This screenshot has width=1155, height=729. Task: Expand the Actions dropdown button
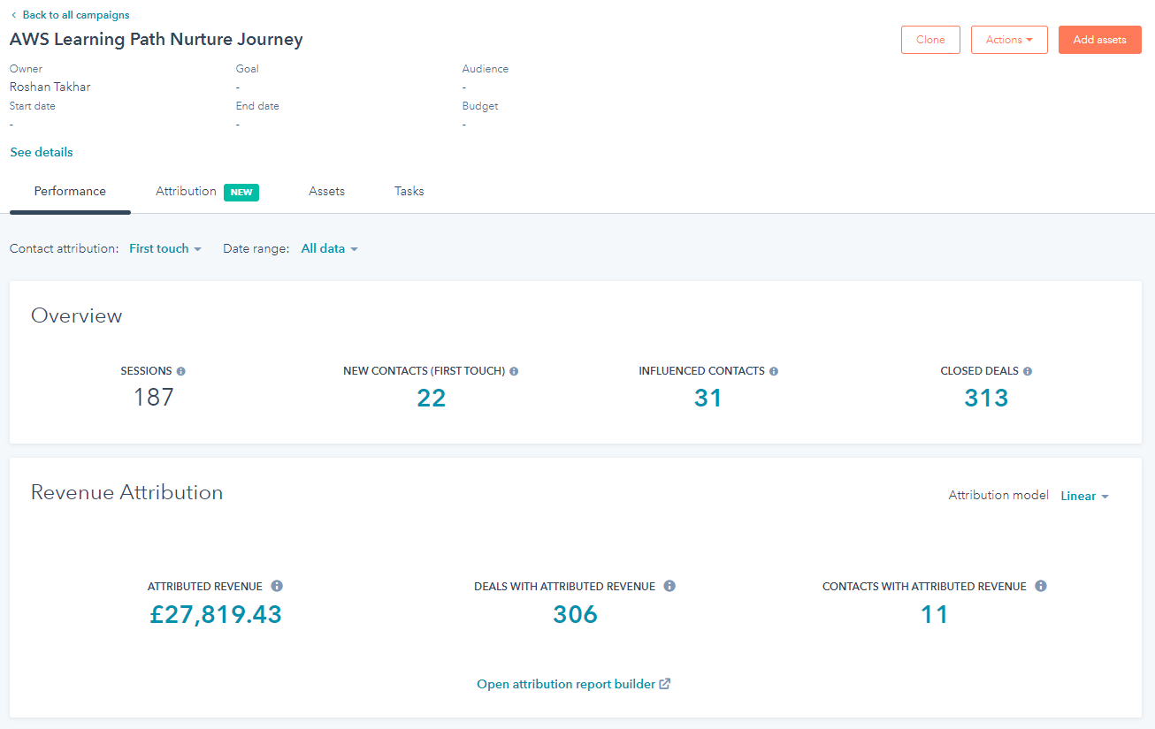1009,40
